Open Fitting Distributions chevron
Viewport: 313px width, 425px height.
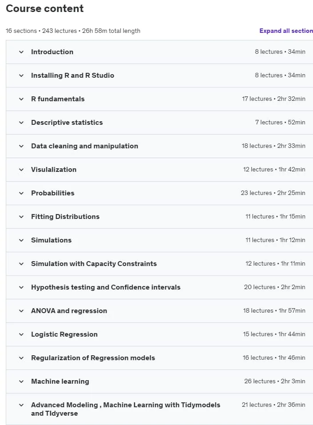[21, 217]
